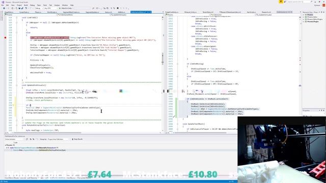The width and height of the screenshot is (326, 183).
Task: Open the Debug solution configuration dropdown
Action: 39,8
